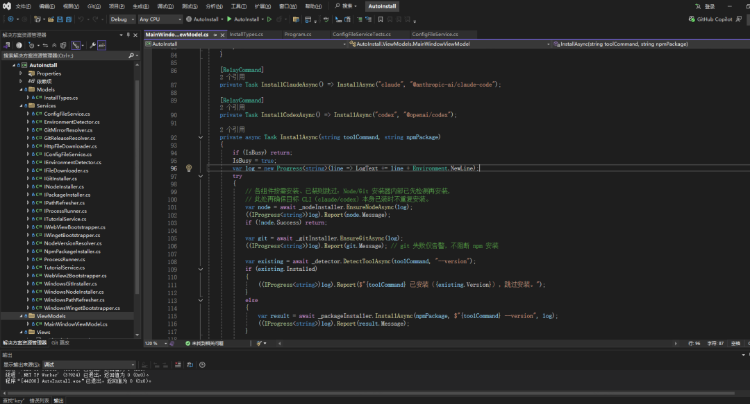This screenshot has width=750, height=404.
Task: Click the 未找到相关问题 status indicator
Action: pos(204,343)
